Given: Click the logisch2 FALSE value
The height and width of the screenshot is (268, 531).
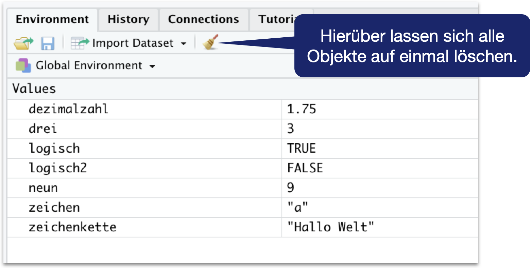Looking at the screenshot, I should (305, 168).
